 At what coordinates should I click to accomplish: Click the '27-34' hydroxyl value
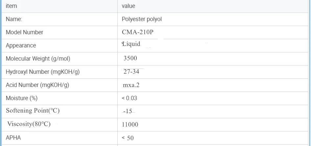tap(132, 72)
